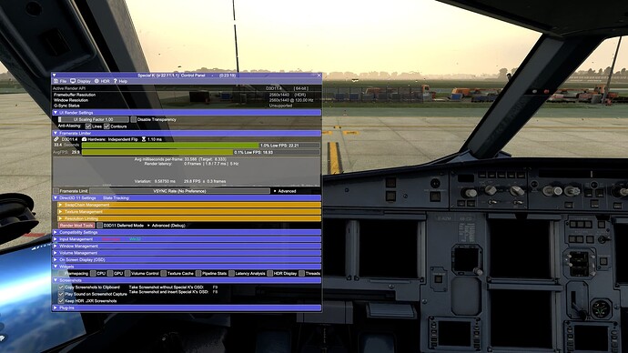
Task: Enable the Latency Analysis widget
Action: click(x=231, y=274)
